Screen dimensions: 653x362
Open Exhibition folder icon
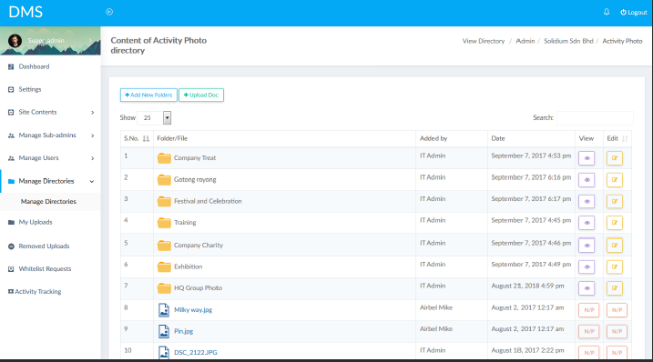tap(164, 266)
